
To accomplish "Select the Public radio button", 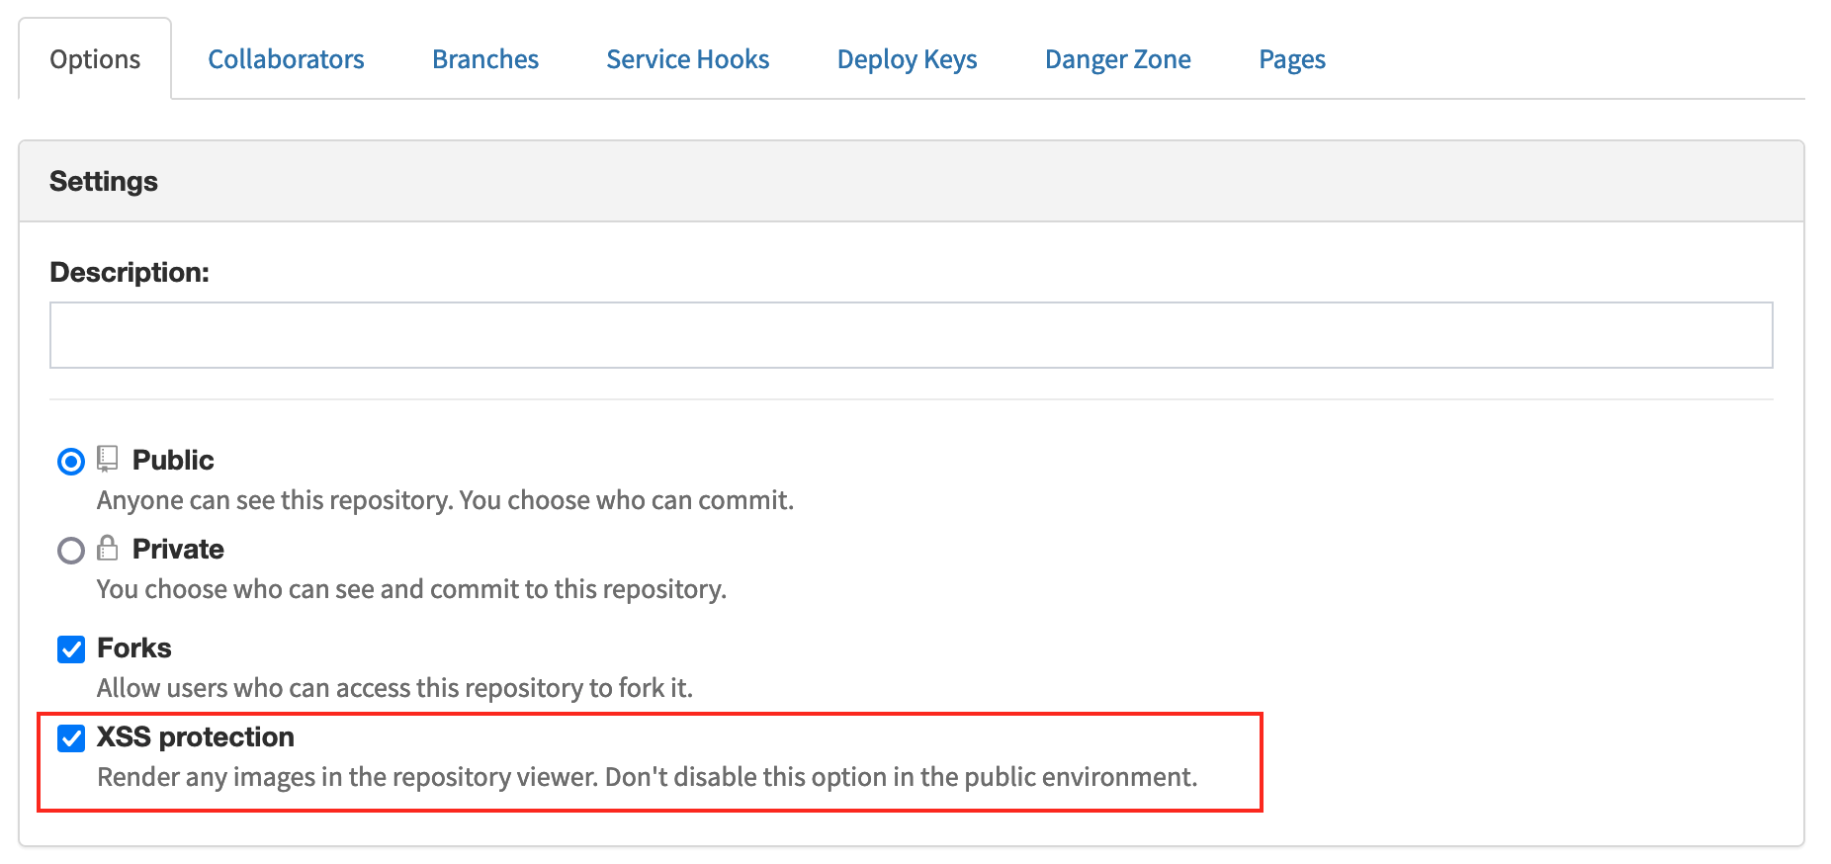I will (x=71, y=462).
